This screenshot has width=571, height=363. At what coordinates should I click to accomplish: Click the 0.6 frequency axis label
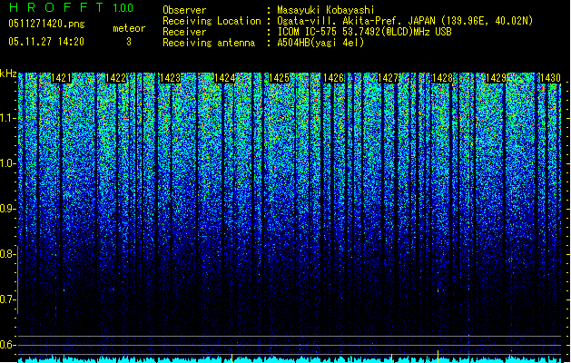pos(7,345)
